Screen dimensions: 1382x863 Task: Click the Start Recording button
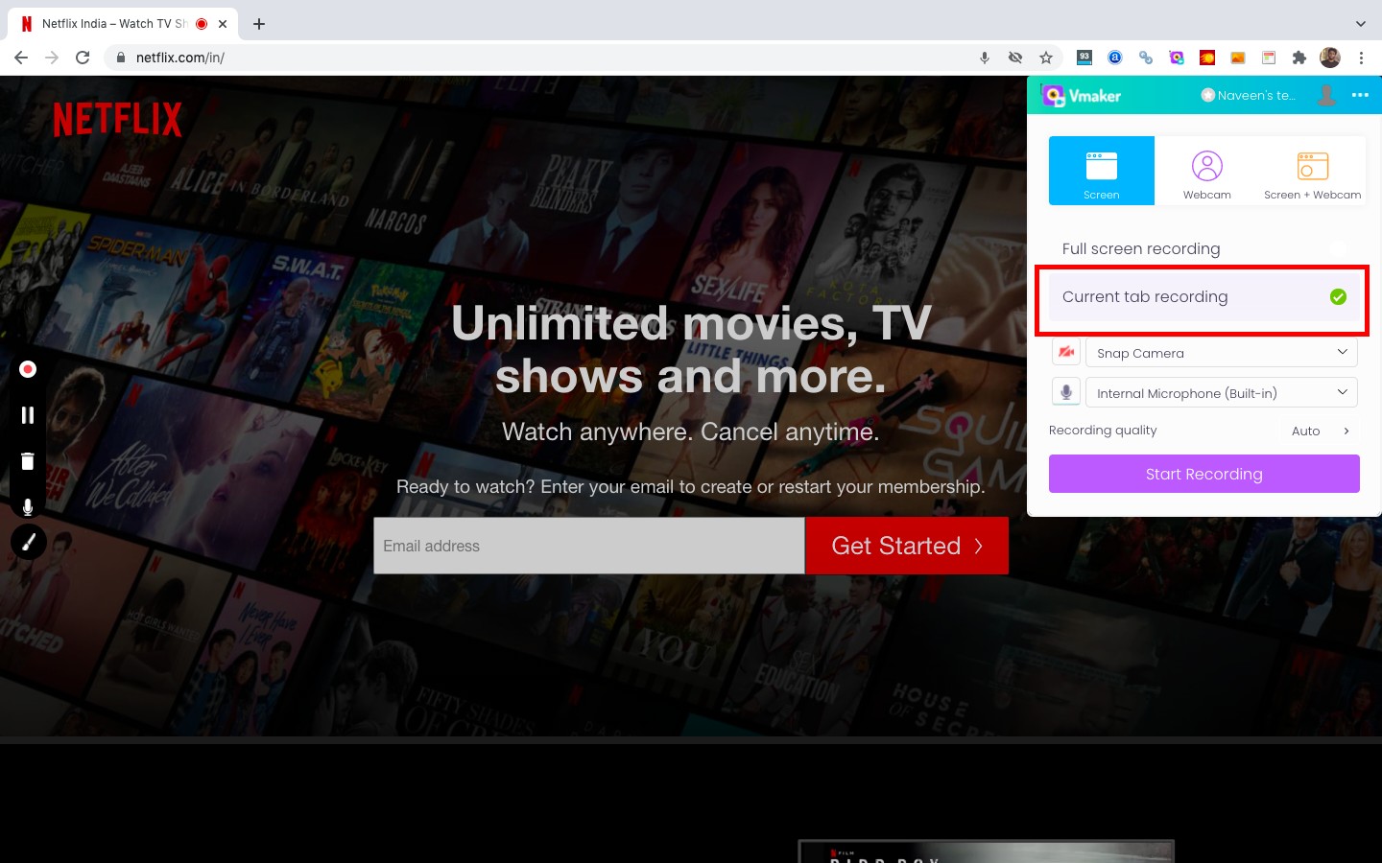(x=1203, y=473)
